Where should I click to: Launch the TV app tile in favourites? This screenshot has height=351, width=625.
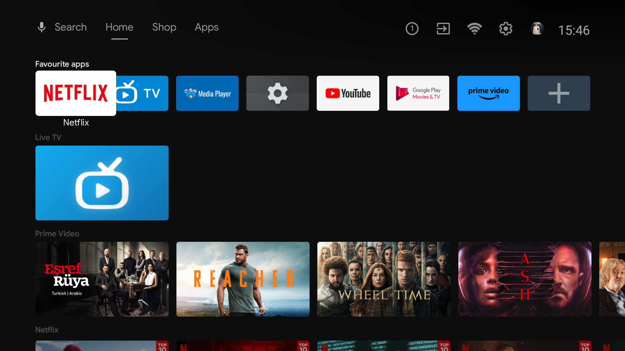pos(142,93)
